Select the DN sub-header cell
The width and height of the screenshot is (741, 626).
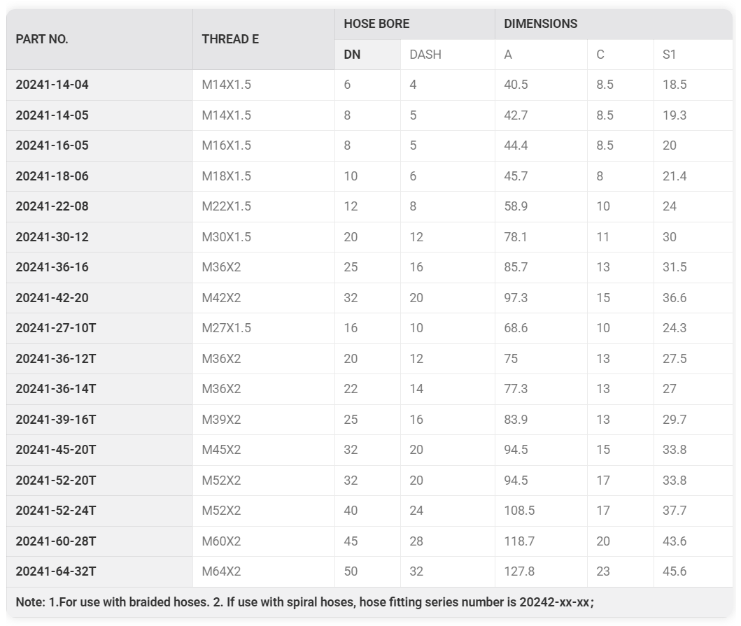[x=353, y=55]
